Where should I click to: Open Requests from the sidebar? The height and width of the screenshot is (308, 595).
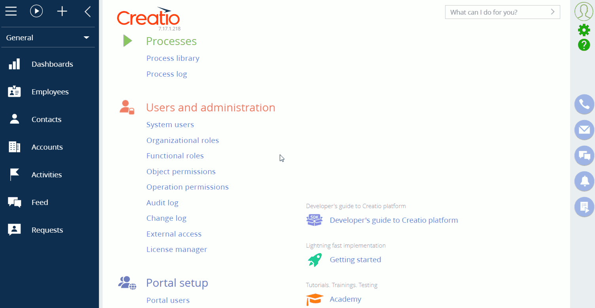(47, 230)
